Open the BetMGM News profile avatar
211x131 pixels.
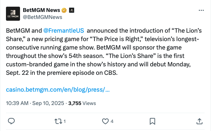click(x=13, y=14)
